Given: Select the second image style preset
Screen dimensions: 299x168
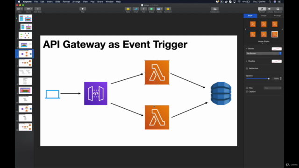Looking at the screenshot, I should [263, 24].
